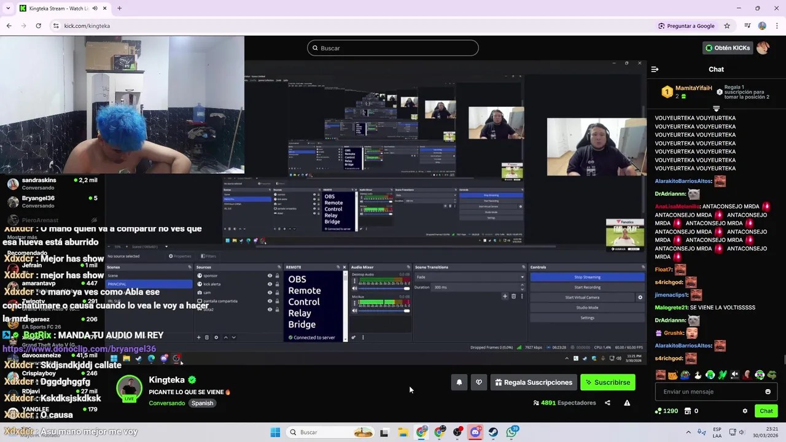Viewport: 786px width, 442px height.
Task: Open Chrome media controls icon
Action: tap(747, 26)
